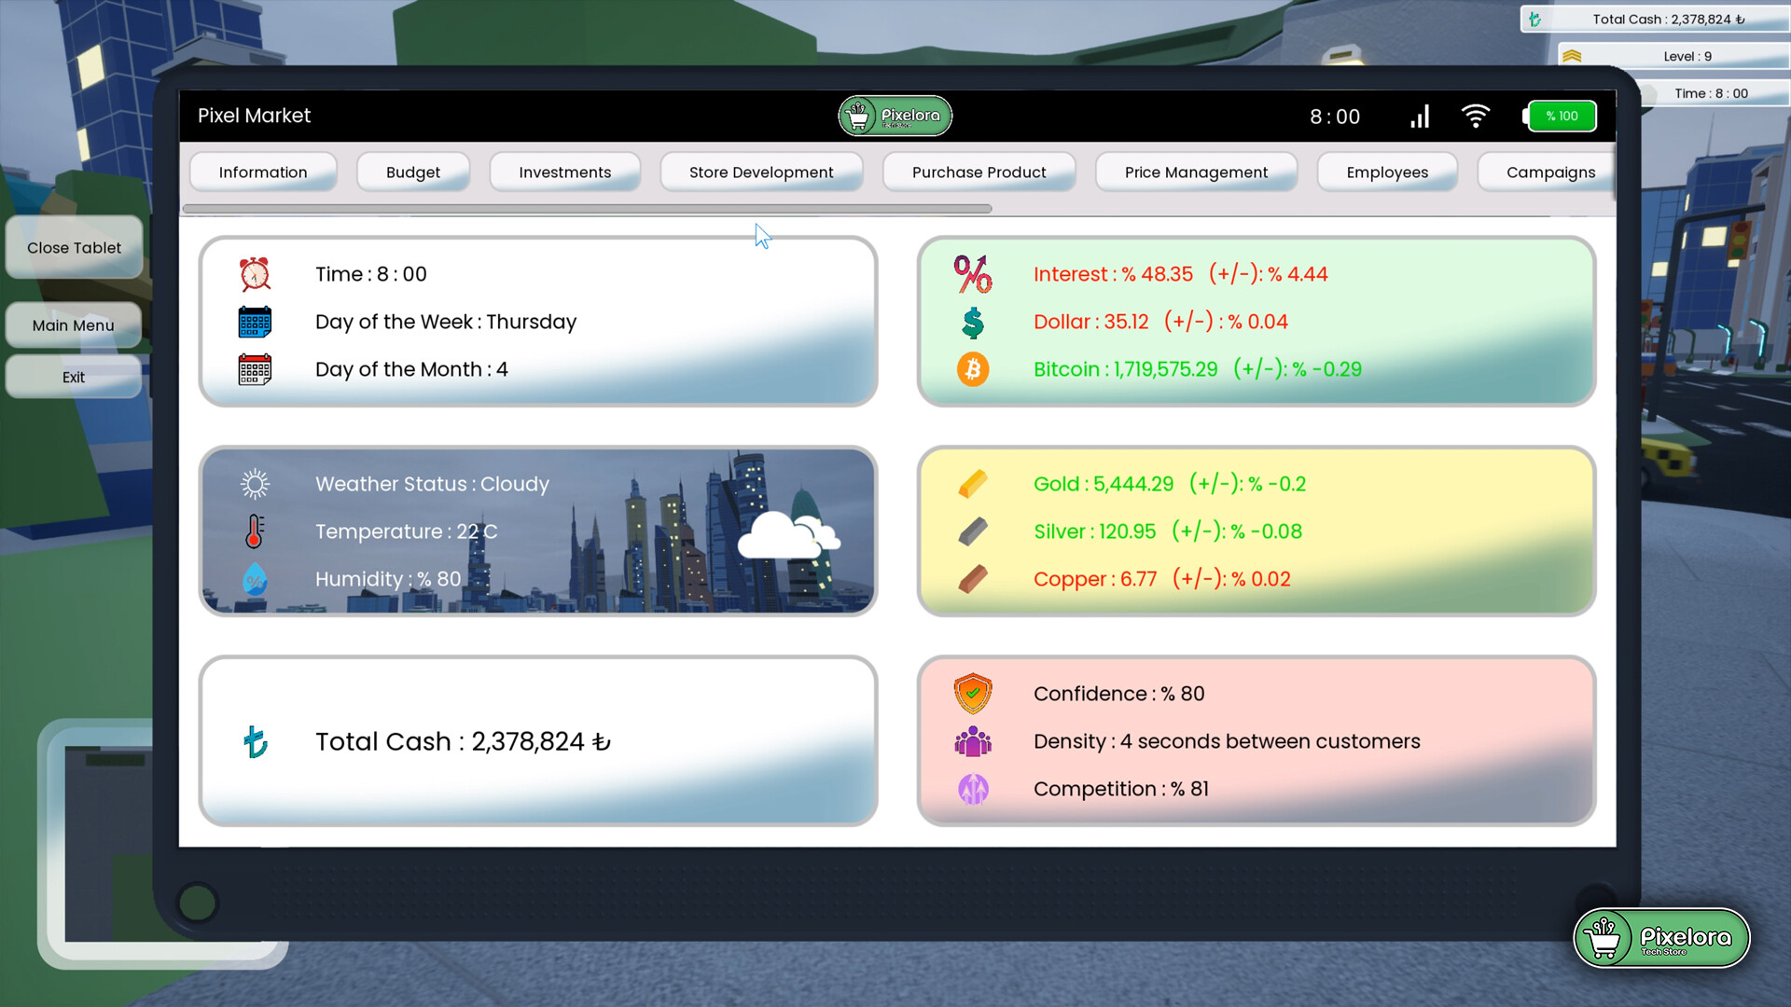Click the Confidence shield icon
This screenshot has width=1791, height=1007.
pyautogui.click(x=974, y=694)
